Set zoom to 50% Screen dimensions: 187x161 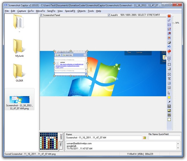(122, 15)
